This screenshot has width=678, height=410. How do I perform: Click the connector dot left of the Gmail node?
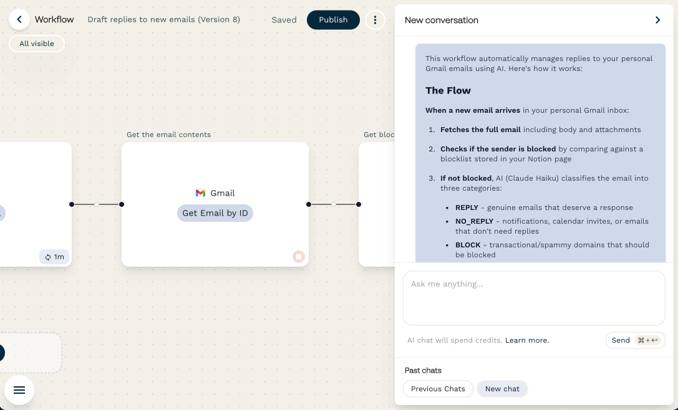pos(122,204)
